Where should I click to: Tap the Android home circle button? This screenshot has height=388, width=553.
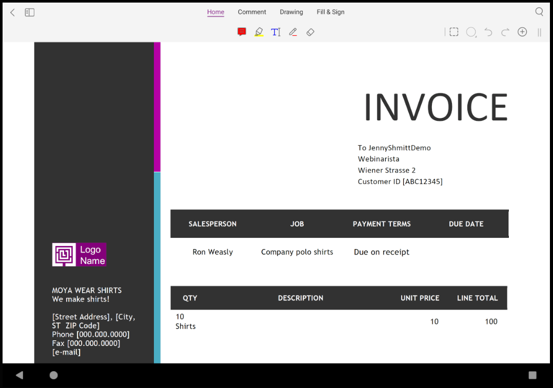tap(53, 375)
